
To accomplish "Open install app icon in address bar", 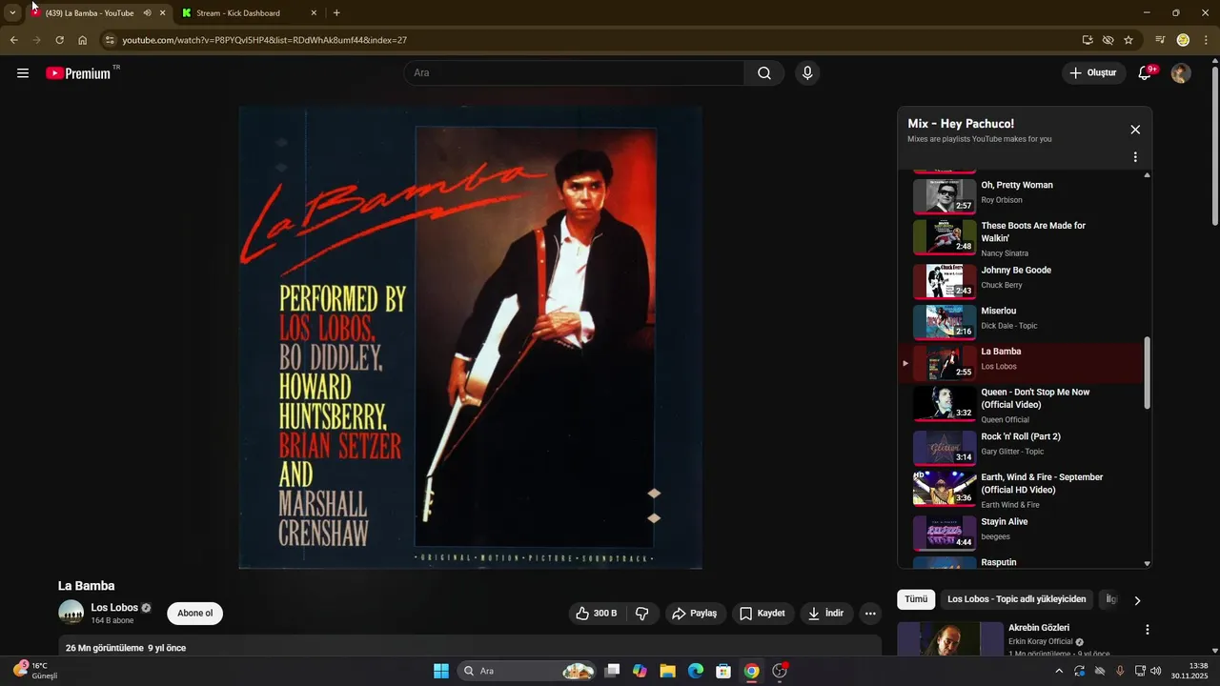I will (x=1088, y=40).
